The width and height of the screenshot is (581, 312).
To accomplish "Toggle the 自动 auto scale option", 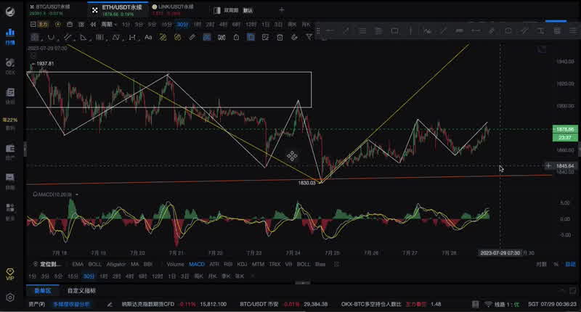I will [571, 264].
